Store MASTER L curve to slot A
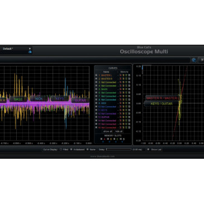This screenshot has width=204, height=204. pyautogui.click(x=120, y=75)
